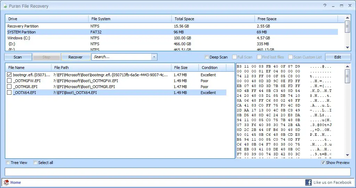The height and width of the screenshot is (188, 356).
Task: Tick the checkbox for _OOTMGR.EFI
Action: [9, 87]
